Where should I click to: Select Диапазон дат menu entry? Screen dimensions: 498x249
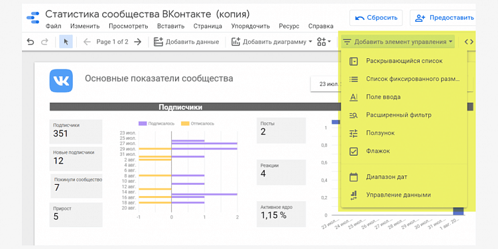point(404,177)
